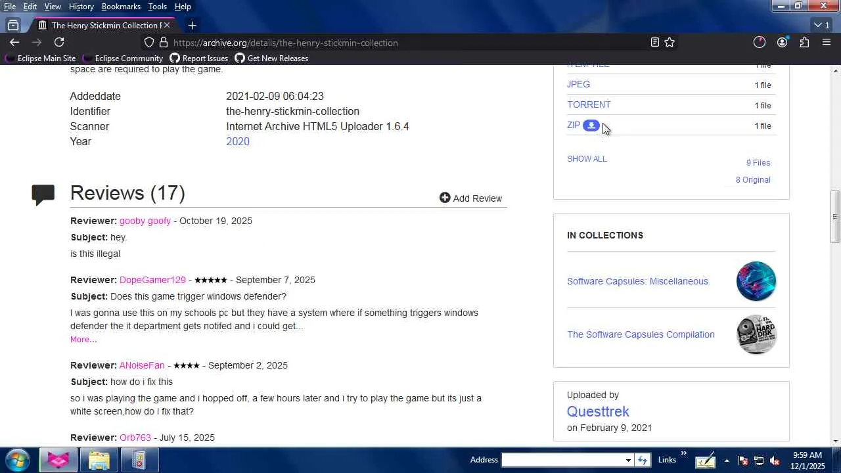
Task: Switch to the pink browser taskbar button
Action: [58, 460]
